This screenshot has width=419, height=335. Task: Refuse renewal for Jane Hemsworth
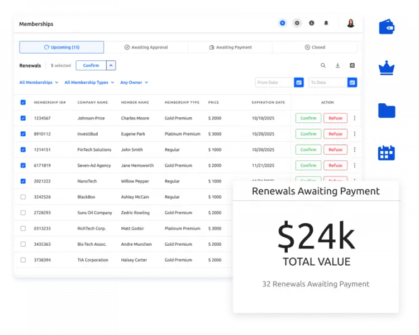coord(335,165)
